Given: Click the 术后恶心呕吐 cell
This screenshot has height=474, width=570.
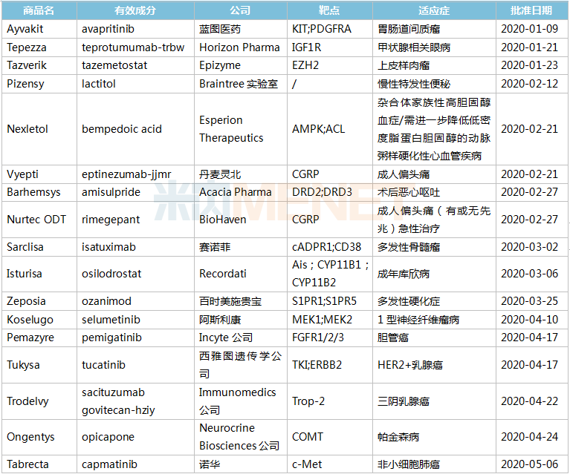Looking at the screenshot, I should click(434, 192).
